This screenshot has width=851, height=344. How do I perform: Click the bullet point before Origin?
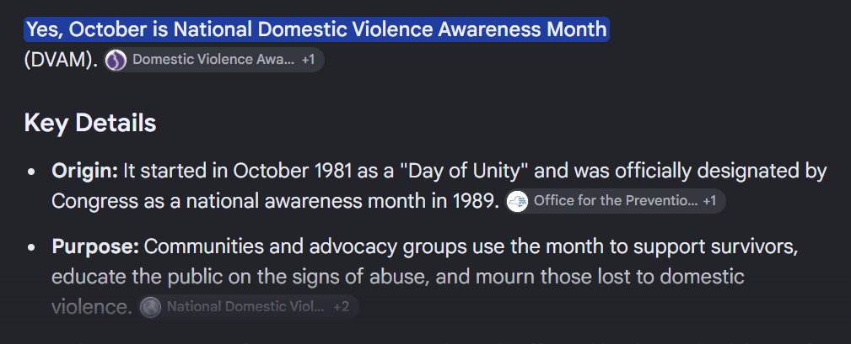click(31, 172)
